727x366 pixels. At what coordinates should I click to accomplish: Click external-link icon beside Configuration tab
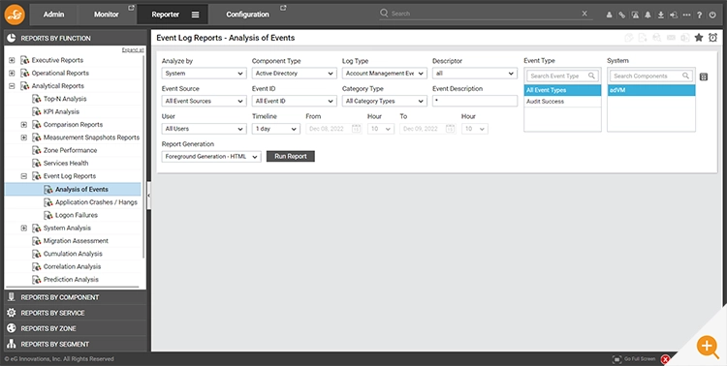[x=283, y=8]
